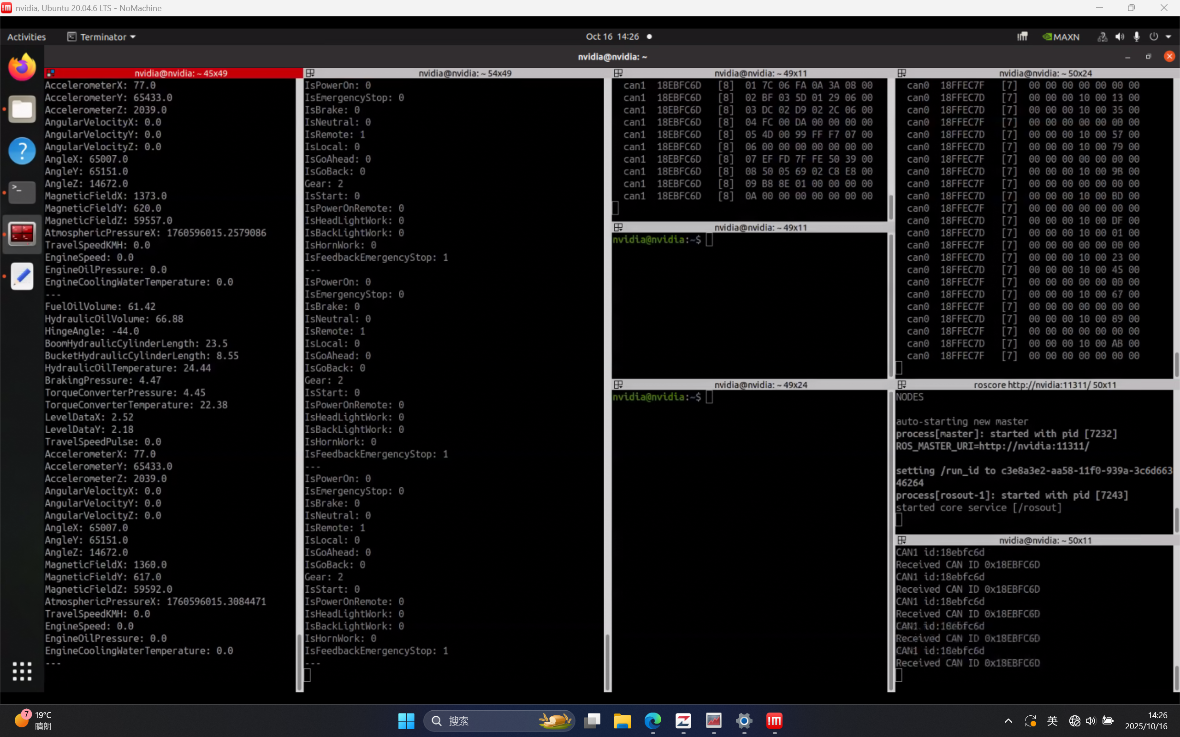Click the volume icon in top bar
This screenshot has height=737, width=1180.
pos(1120,37)
